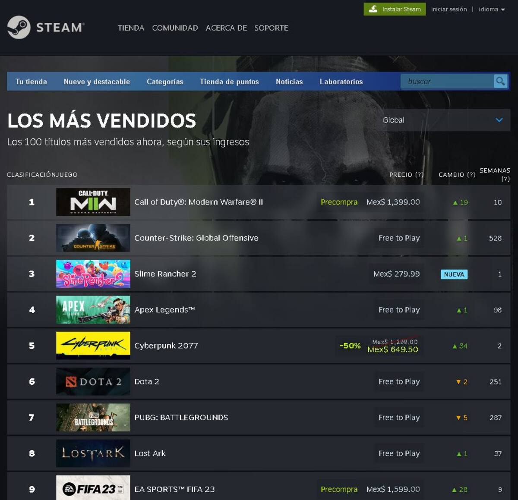518x500 pixels.
Task: Open the Noticias tab
Action: click(289, 82)
